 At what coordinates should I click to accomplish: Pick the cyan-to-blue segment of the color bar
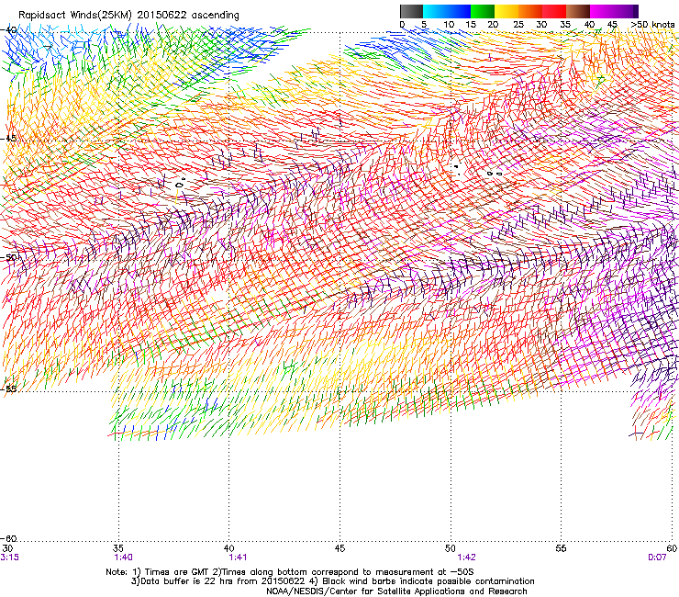click(x=447, y=11)
